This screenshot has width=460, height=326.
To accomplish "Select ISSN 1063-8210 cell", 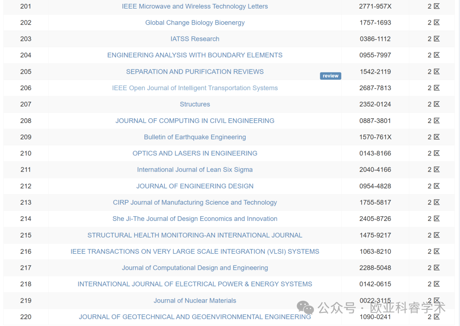I will pyautogui.click(x=375, y=251).
